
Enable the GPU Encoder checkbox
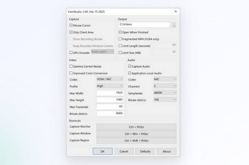71,53
